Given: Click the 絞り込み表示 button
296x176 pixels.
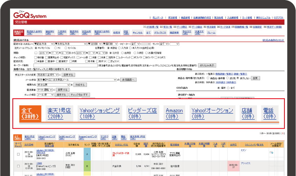Looking at the screenshot, I should click(207, 66).
